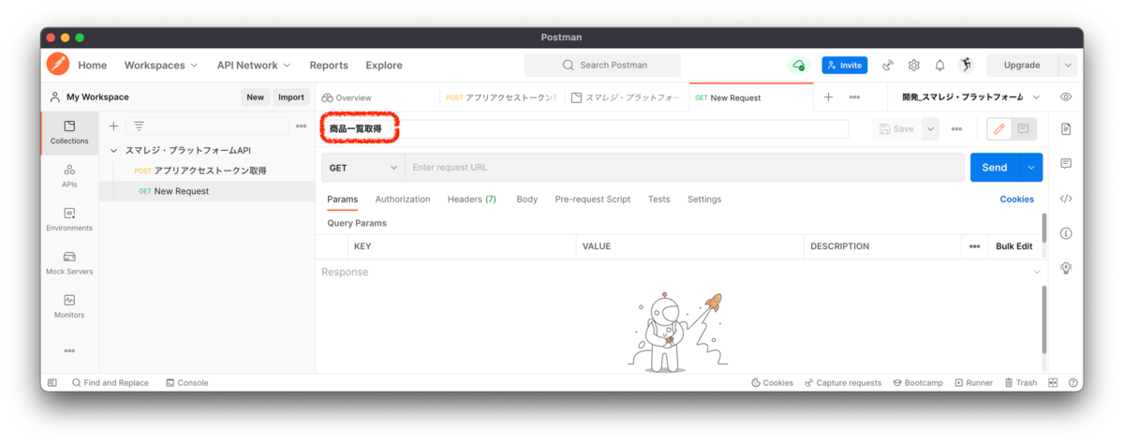The width and height of the screenshot is (1124, 445).
Task: Click the Search Postman box
Action: pos(602,65)
